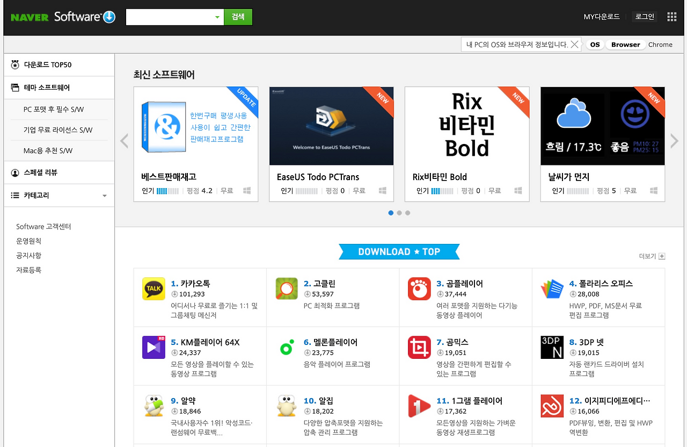Click the Browser label in info bar
This screenshot has width=687, height=447.
pyautogui.click(x=626, y=45)
